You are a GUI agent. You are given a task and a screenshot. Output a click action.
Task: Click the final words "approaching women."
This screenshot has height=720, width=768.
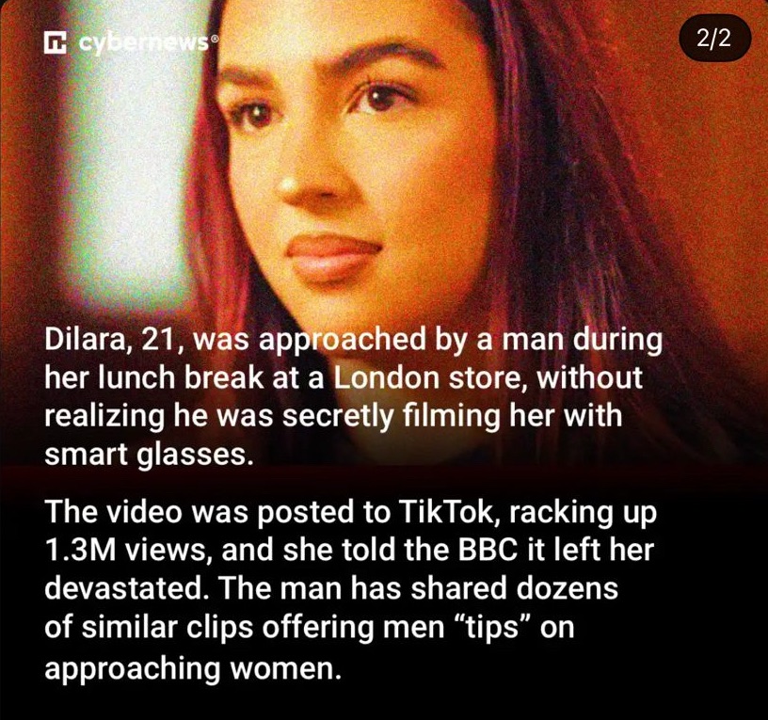point(193,669)
